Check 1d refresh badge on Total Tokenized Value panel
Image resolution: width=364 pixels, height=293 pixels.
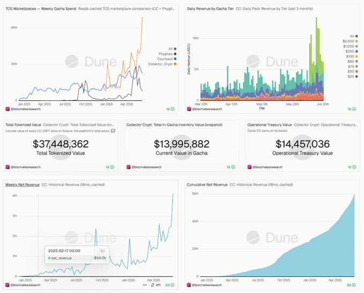(110, 167)
